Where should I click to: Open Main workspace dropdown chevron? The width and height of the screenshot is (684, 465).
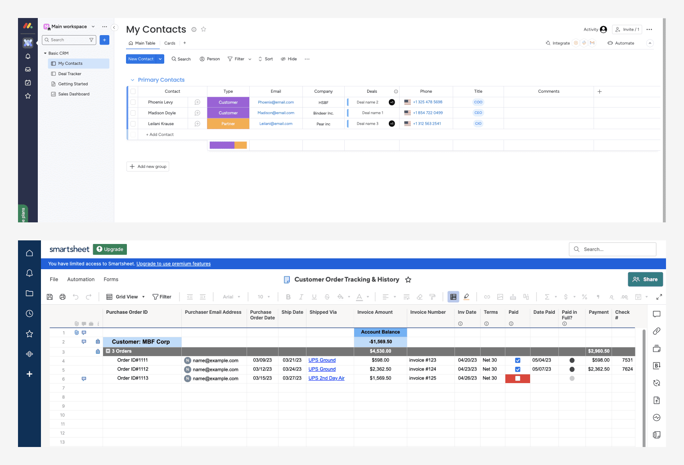tap(93, 27)
